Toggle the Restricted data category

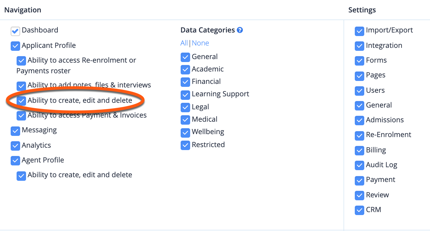pyautogui.click(x=185, y=145)
